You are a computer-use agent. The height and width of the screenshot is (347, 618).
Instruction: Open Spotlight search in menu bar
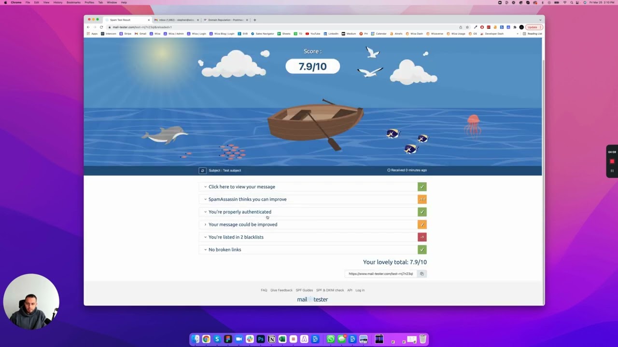(x=572, y=2)
